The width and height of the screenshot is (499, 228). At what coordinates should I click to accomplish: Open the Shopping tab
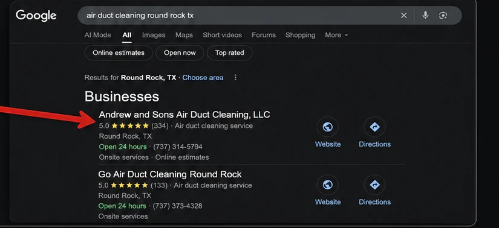tap(300, 35)
